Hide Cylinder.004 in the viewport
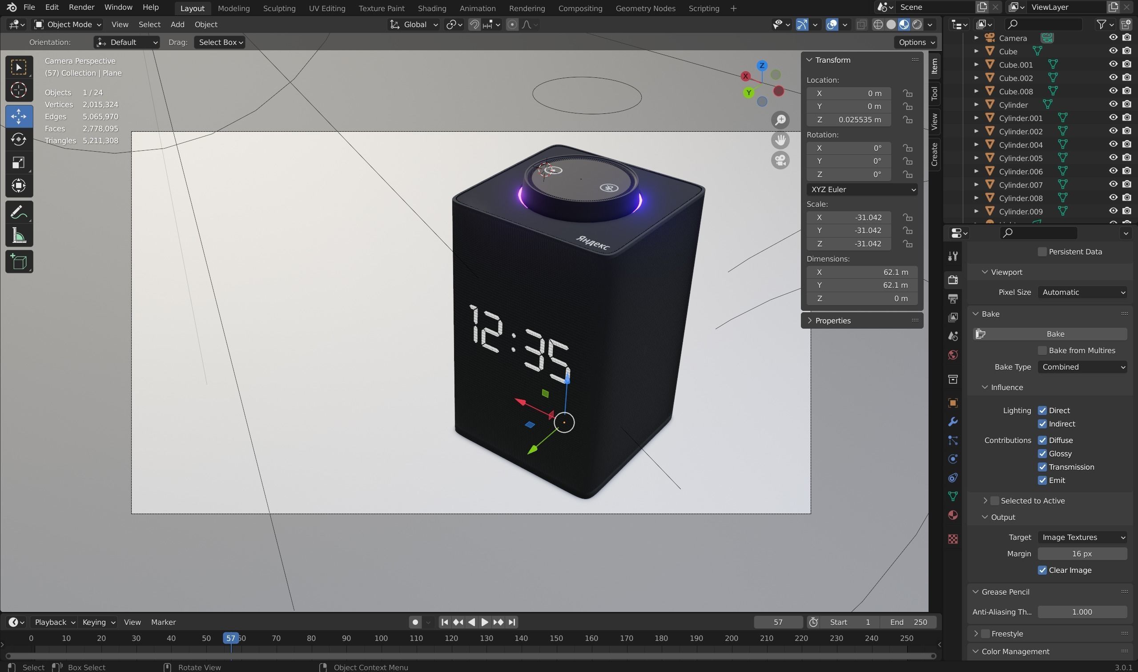Screen dimensions: 1138x672 (x=1113, y=144)
